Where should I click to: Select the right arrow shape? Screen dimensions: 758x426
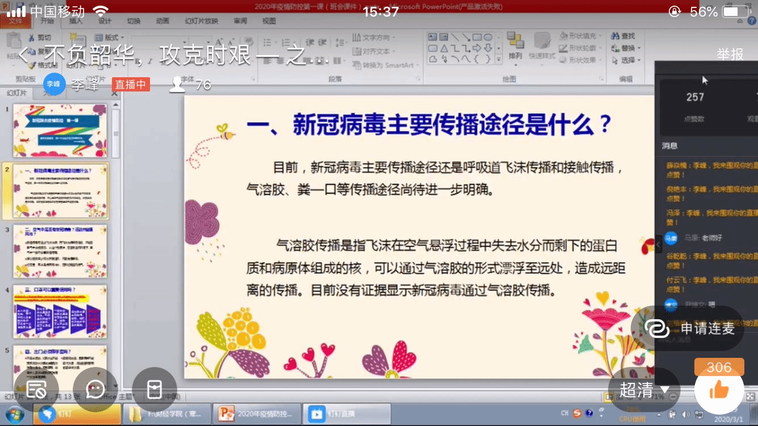click(x=478, y=48)
